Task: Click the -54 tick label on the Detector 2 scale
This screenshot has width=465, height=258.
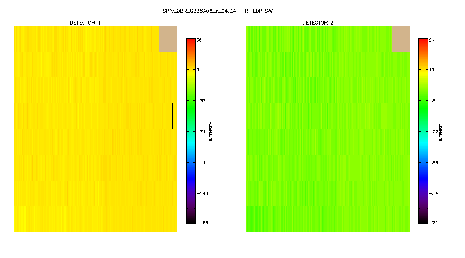Action: (x=433, y=193)
